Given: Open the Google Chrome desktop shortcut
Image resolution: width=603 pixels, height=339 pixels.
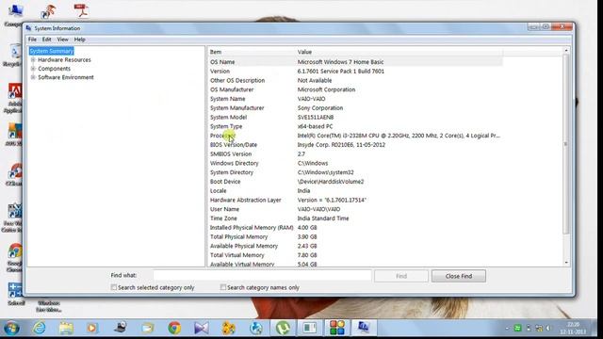Looking at the screenshot, I should (x=15, y=257).
